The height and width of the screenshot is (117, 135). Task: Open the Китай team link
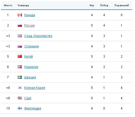(28, 57)
